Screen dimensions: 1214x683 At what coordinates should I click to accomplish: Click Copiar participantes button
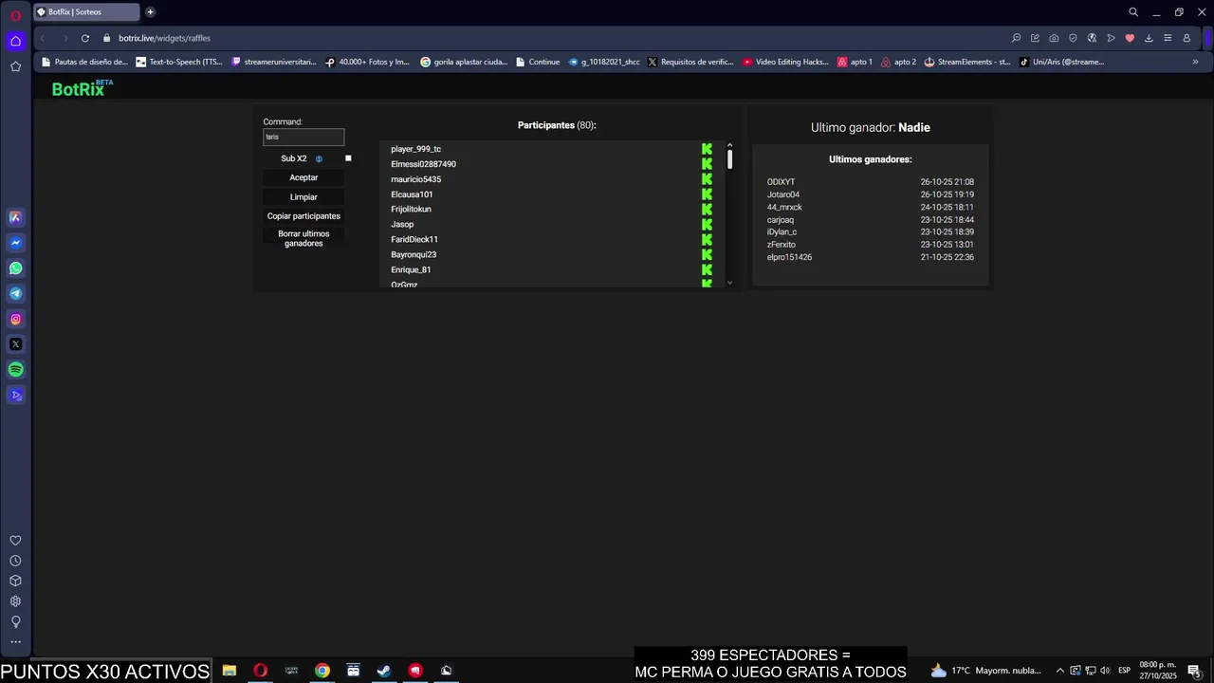tap(303, 216)
